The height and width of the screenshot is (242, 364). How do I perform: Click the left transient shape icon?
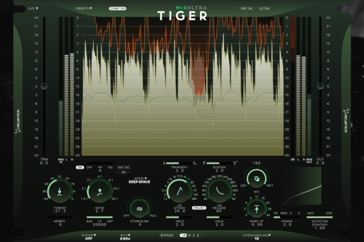coord(165,163)
